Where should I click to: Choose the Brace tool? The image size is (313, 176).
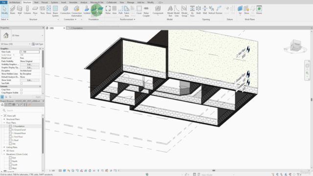click(49, 10)
